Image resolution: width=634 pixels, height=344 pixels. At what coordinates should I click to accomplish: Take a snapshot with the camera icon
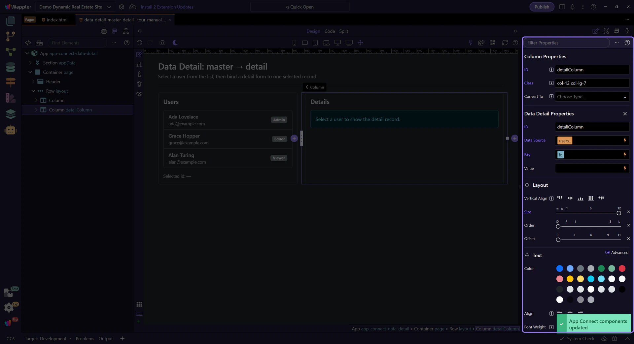click(x=162, y=43)
